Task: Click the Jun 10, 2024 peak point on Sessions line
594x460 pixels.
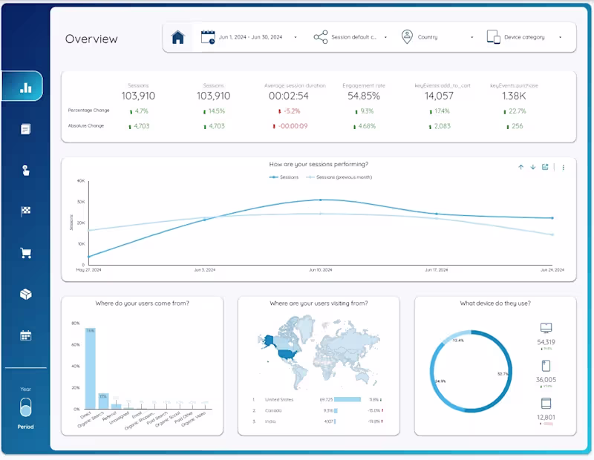Action: coord(321,200)
